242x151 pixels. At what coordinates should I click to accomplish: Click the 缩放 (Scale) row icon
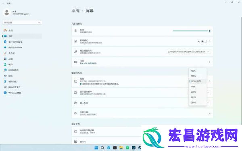point(76,81)
